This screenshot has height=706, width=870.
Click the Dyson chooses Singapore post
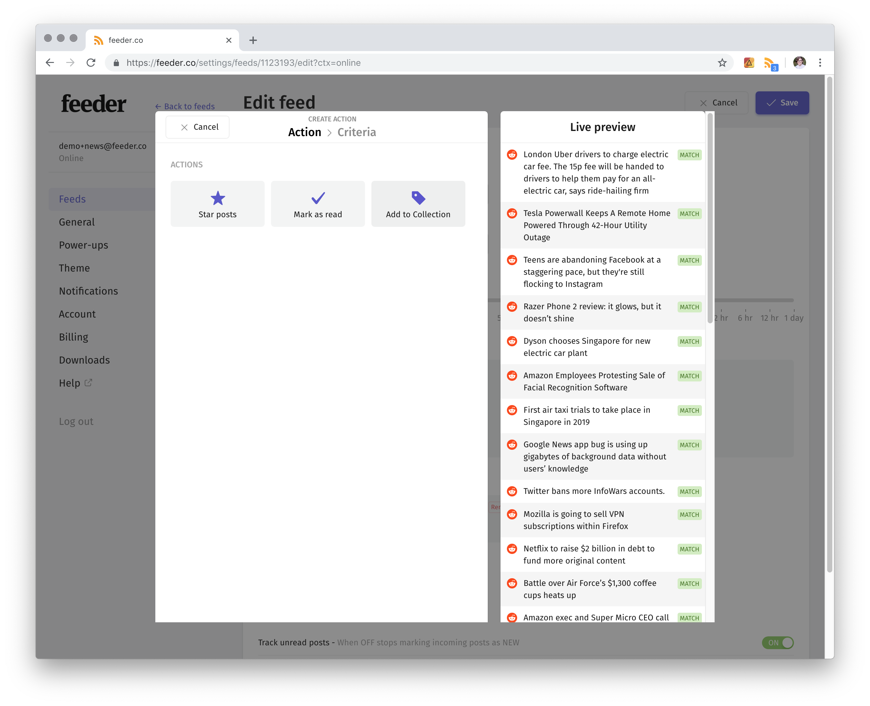pyautogui.click(x=603, y=347)
